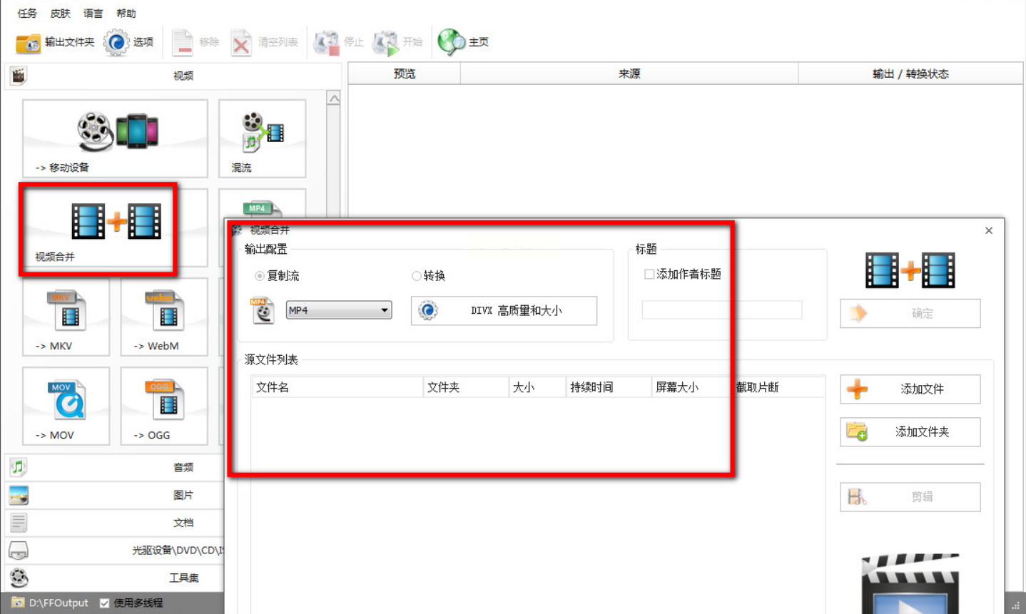
Task: Select the 转换 radio button
Action: click(x=417, y=276)
